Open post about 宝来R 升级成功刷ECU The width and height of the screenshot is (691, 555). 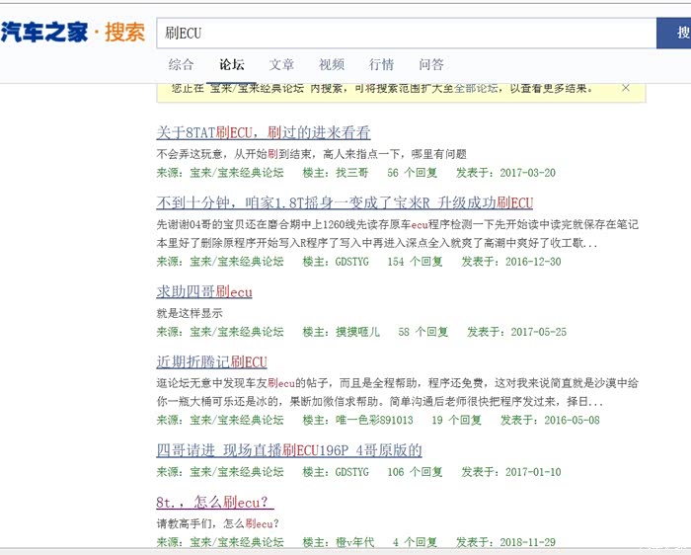coord(345,203)
